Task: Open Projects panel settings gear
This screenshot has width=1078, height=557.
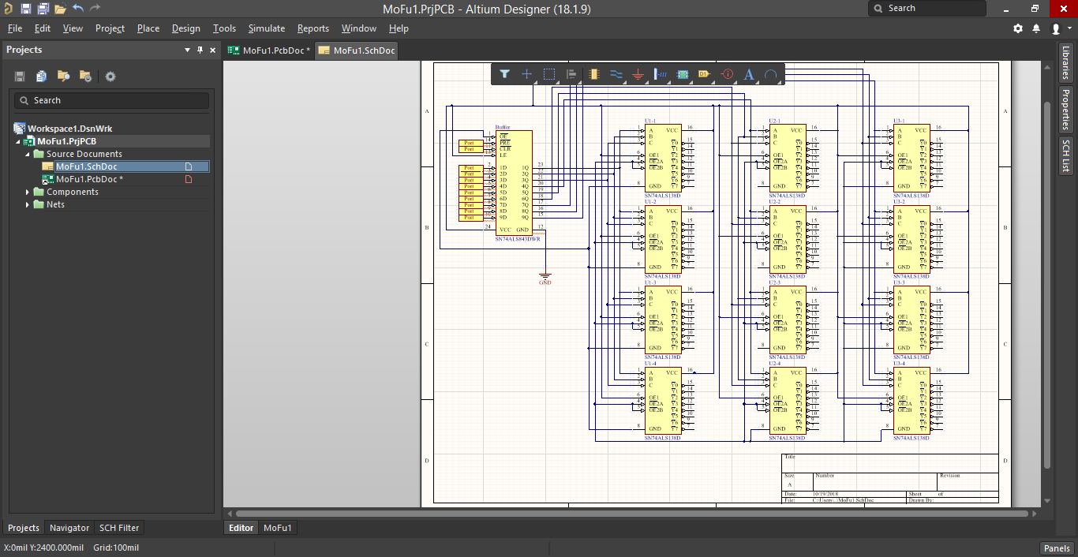Action: (110, 77)
